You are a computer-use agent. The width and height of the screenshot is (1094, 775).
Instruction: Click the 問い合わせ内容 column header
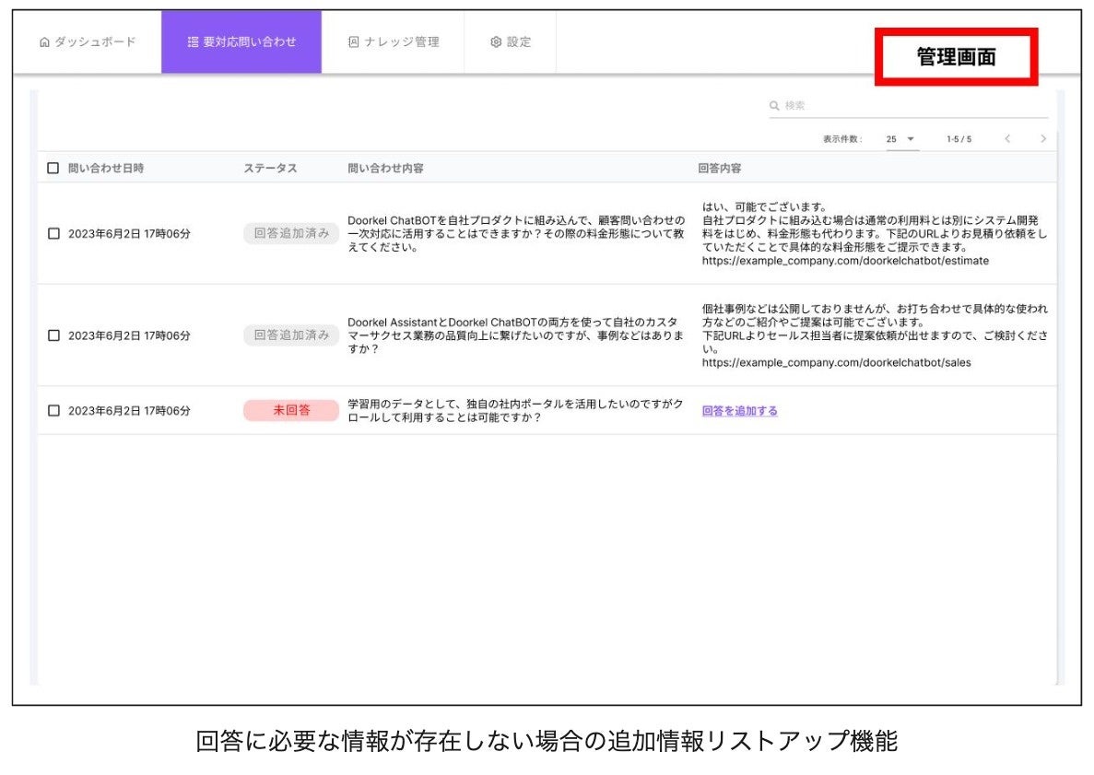(386, 168)
